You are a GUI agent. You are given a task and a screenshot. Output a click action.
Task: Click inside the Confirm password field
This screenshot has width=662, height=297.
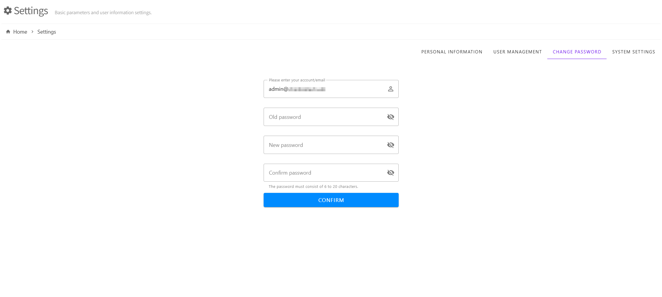click(x=324, y=173)
